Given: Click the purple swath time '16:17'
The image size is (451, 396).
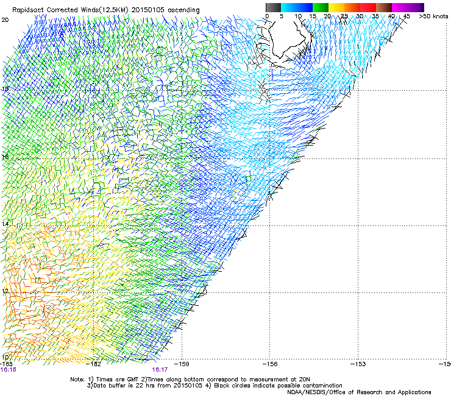Looking at the screenshot, I should coord(160,370).
